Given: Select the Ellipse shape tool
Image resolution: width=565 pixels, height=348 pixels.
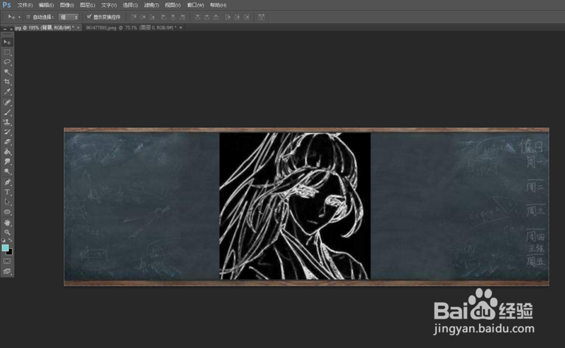Looking at the screenshot, I should [7, 212].
